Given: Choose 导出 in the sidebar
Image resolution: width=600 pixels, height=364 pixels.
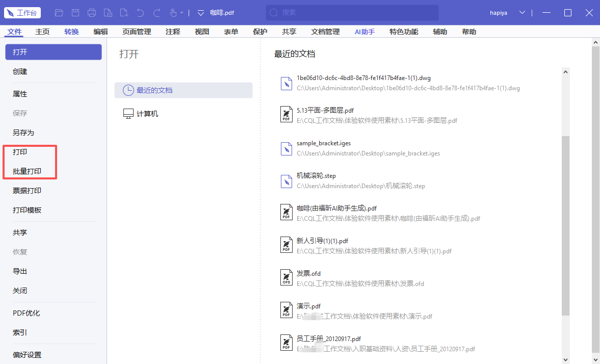Looking at the screenshot, I should click(20, 271).
